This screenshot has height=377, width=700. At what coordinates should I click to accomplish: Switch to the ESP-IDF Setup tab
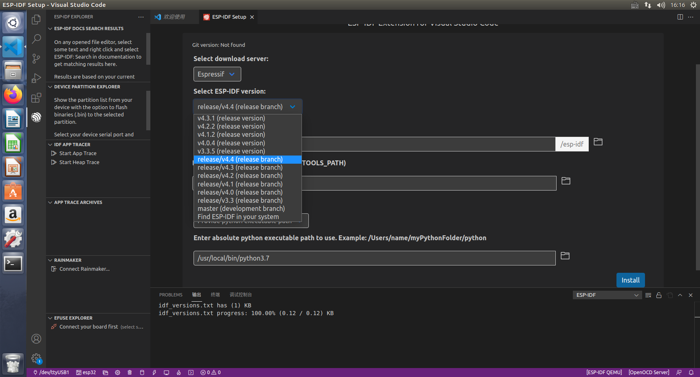pyautogui.click(x=229, y=17)
